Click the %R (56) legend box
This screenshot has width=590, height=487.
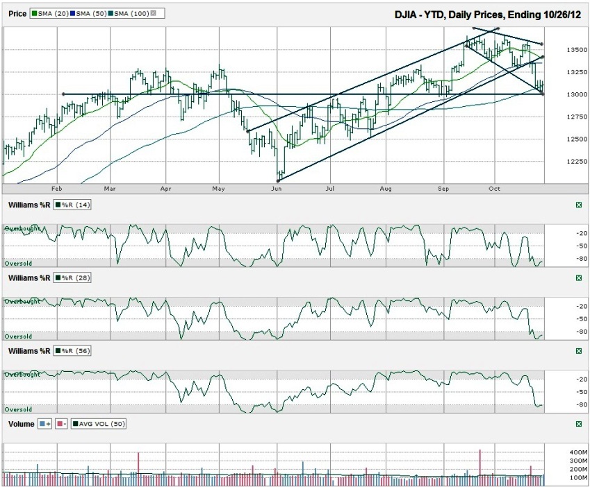(72, 351)
